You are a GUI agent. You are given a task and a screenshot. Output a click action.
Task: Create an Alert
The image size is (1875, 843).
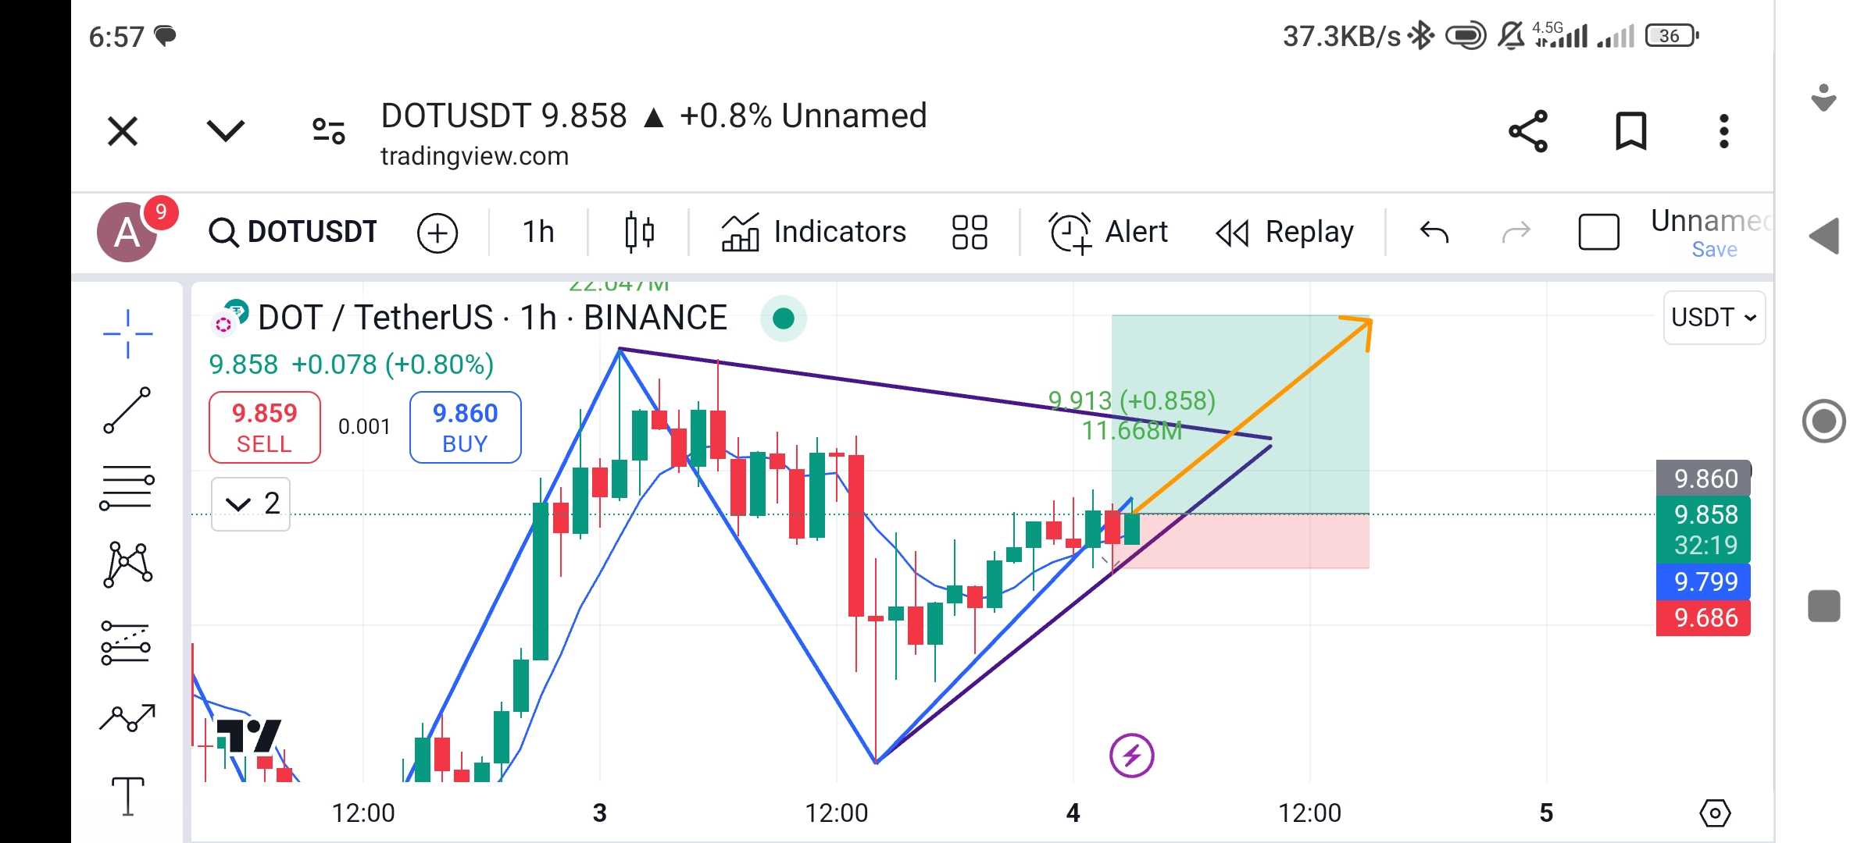tap(1109, 232)
